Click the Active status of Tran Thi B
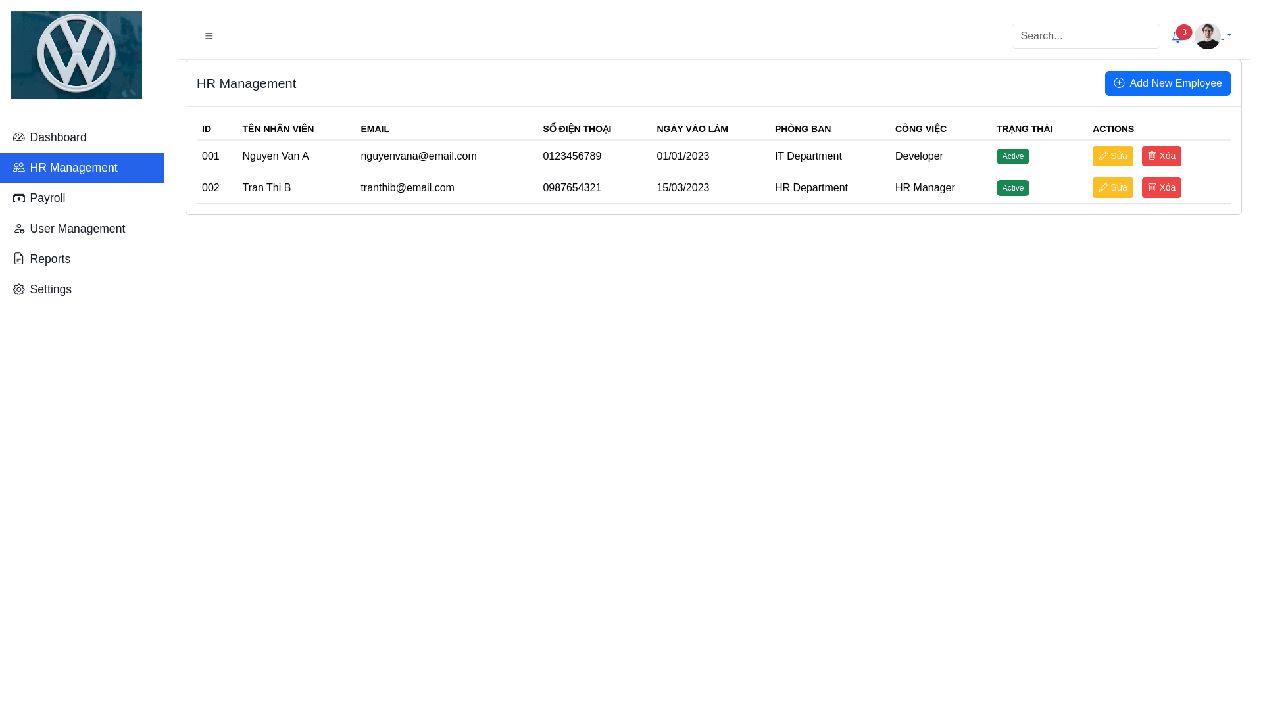The height and width of the screenshot is (710, 1263). [1012, 187]
